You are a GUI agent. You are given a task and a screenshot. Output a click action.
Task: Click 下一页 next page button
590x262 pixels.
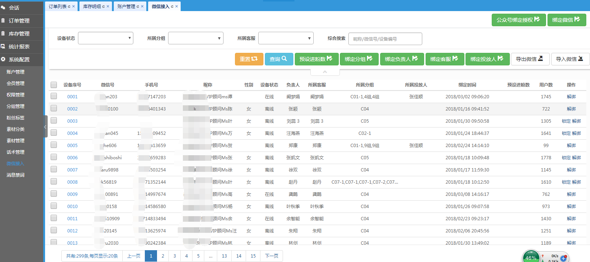(x=272, y=256)
